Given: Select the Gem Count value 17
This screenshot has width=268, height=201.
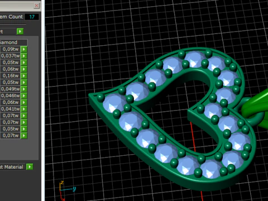Looking at the screenshot, I should [32, 17].
